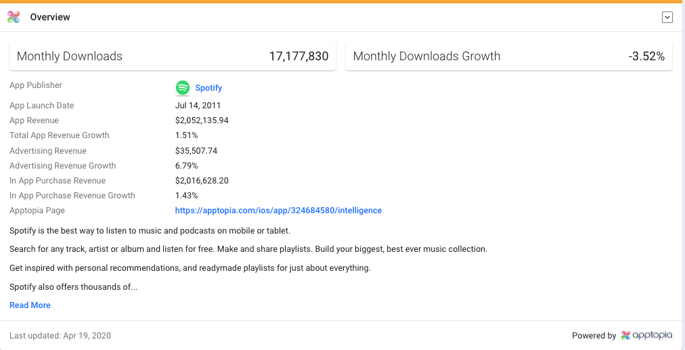
Task: Click the sentence starting 'Spotify is the best way'
Action: (150, 230)
